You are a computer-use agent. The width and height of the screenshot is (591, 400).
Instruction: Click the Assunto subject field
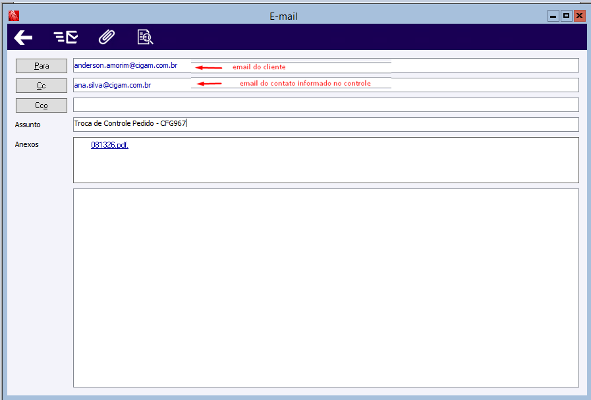click(x=326, y=125)
